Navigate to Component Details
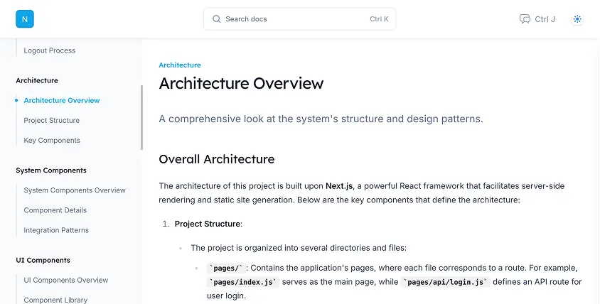The image size is (600, 304). [x=55, y=210]
